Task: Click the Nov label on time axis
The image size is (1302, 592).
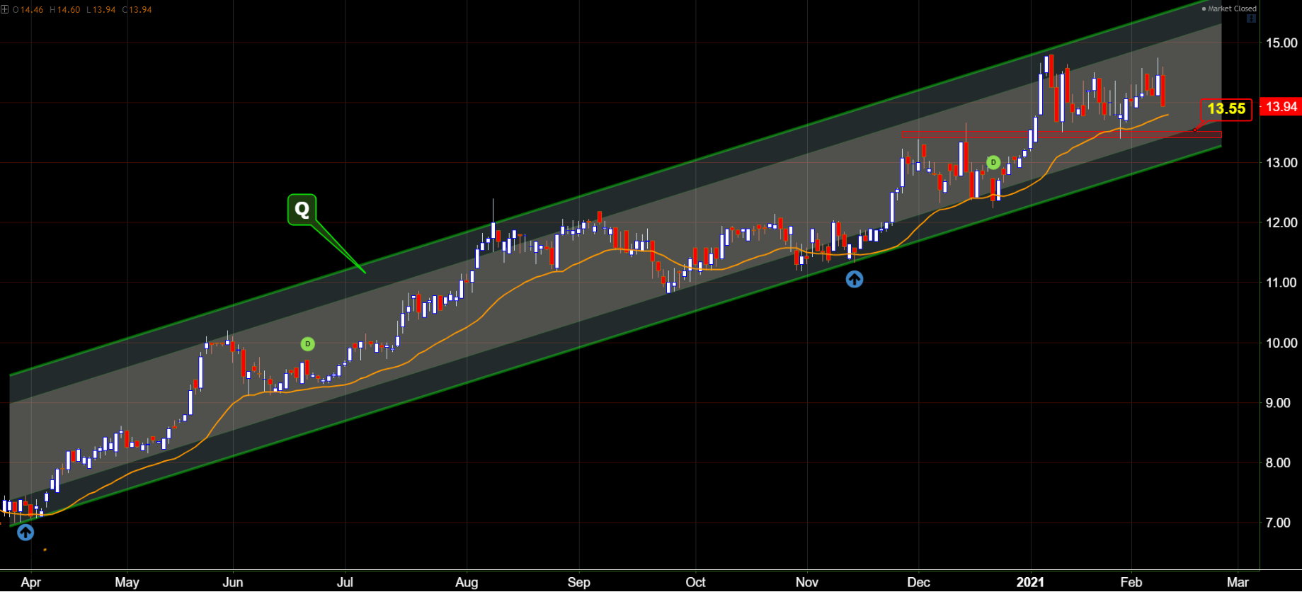Action: [807, 583]
